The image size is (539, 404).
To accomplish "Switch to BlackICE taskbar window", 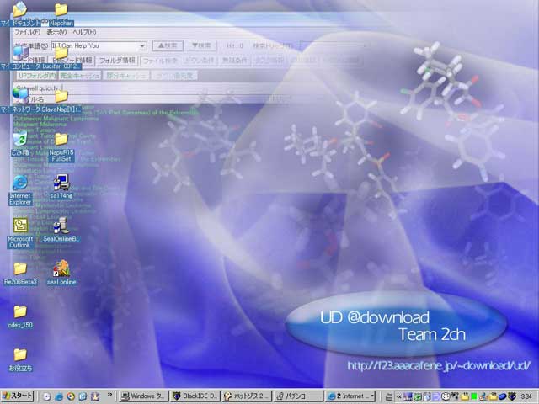I will point(195,396).
